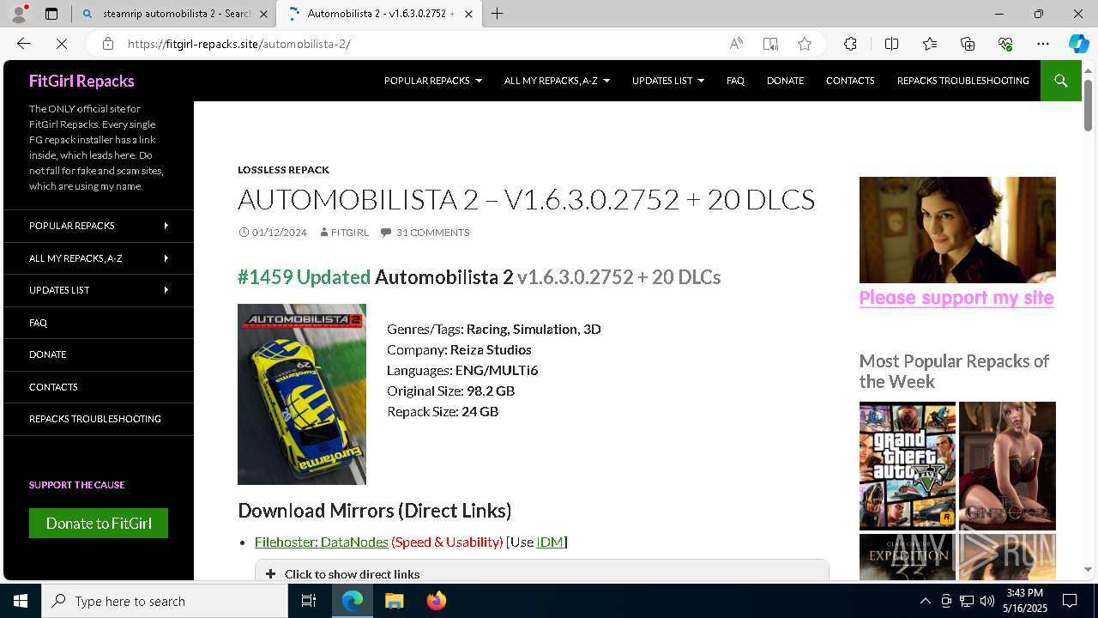Open Filehoster: DataNodes link
The image size is (1098, 618).
click(321, 542)
